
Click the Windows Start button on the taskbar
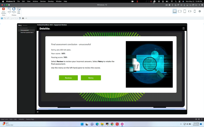click(82, 124)
